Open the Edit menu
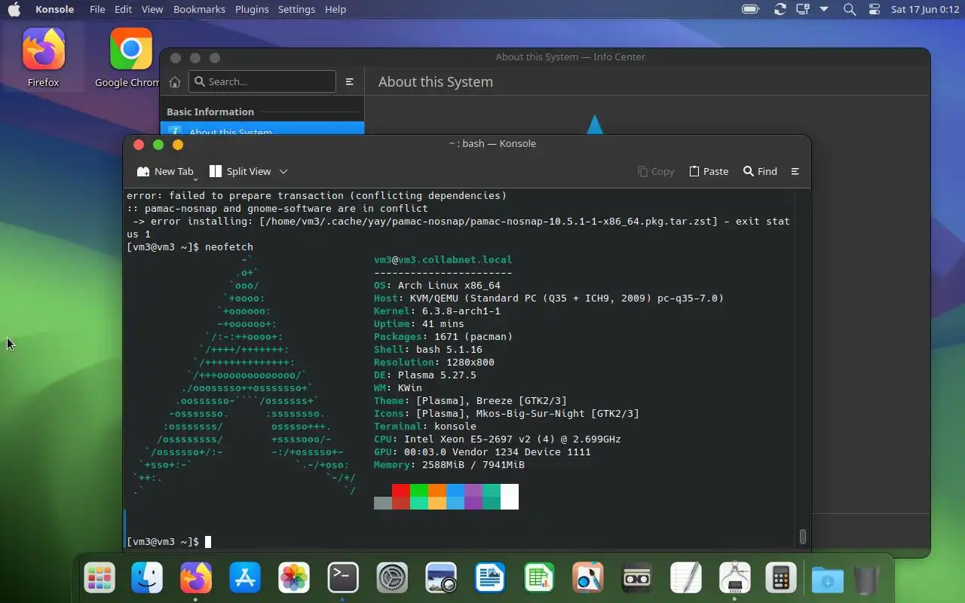Image resolution: width=965 pixels, height=603 pixels. pyautogui.click(x=124, y=9)
